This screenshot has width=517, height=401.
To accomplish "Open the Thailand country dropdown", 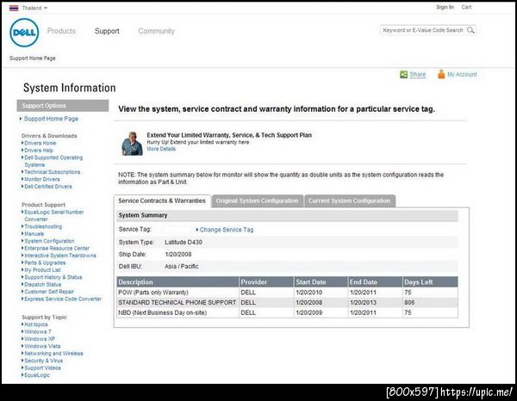I will coord(34,8).
